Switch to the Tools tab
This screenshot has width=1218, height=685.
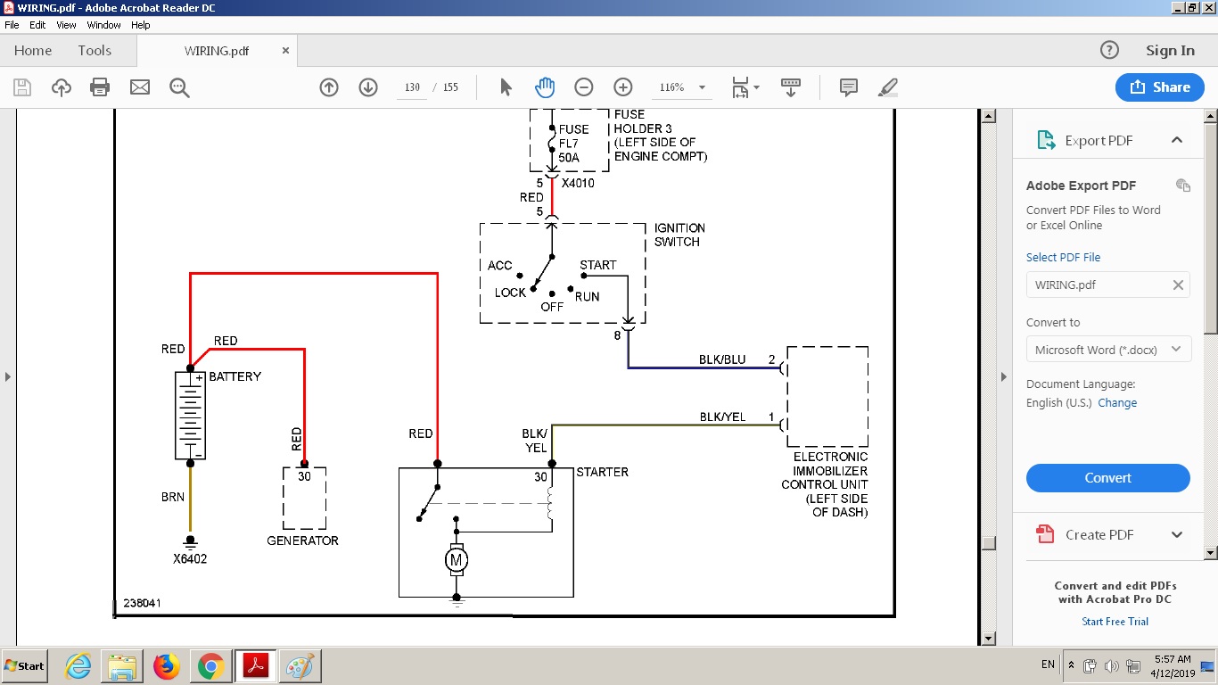coord(95,51)
